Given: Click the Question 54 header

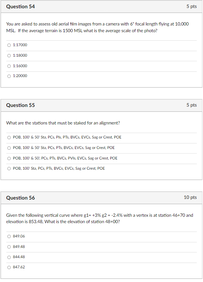Looking at the screenshot, I should [20, 6].
